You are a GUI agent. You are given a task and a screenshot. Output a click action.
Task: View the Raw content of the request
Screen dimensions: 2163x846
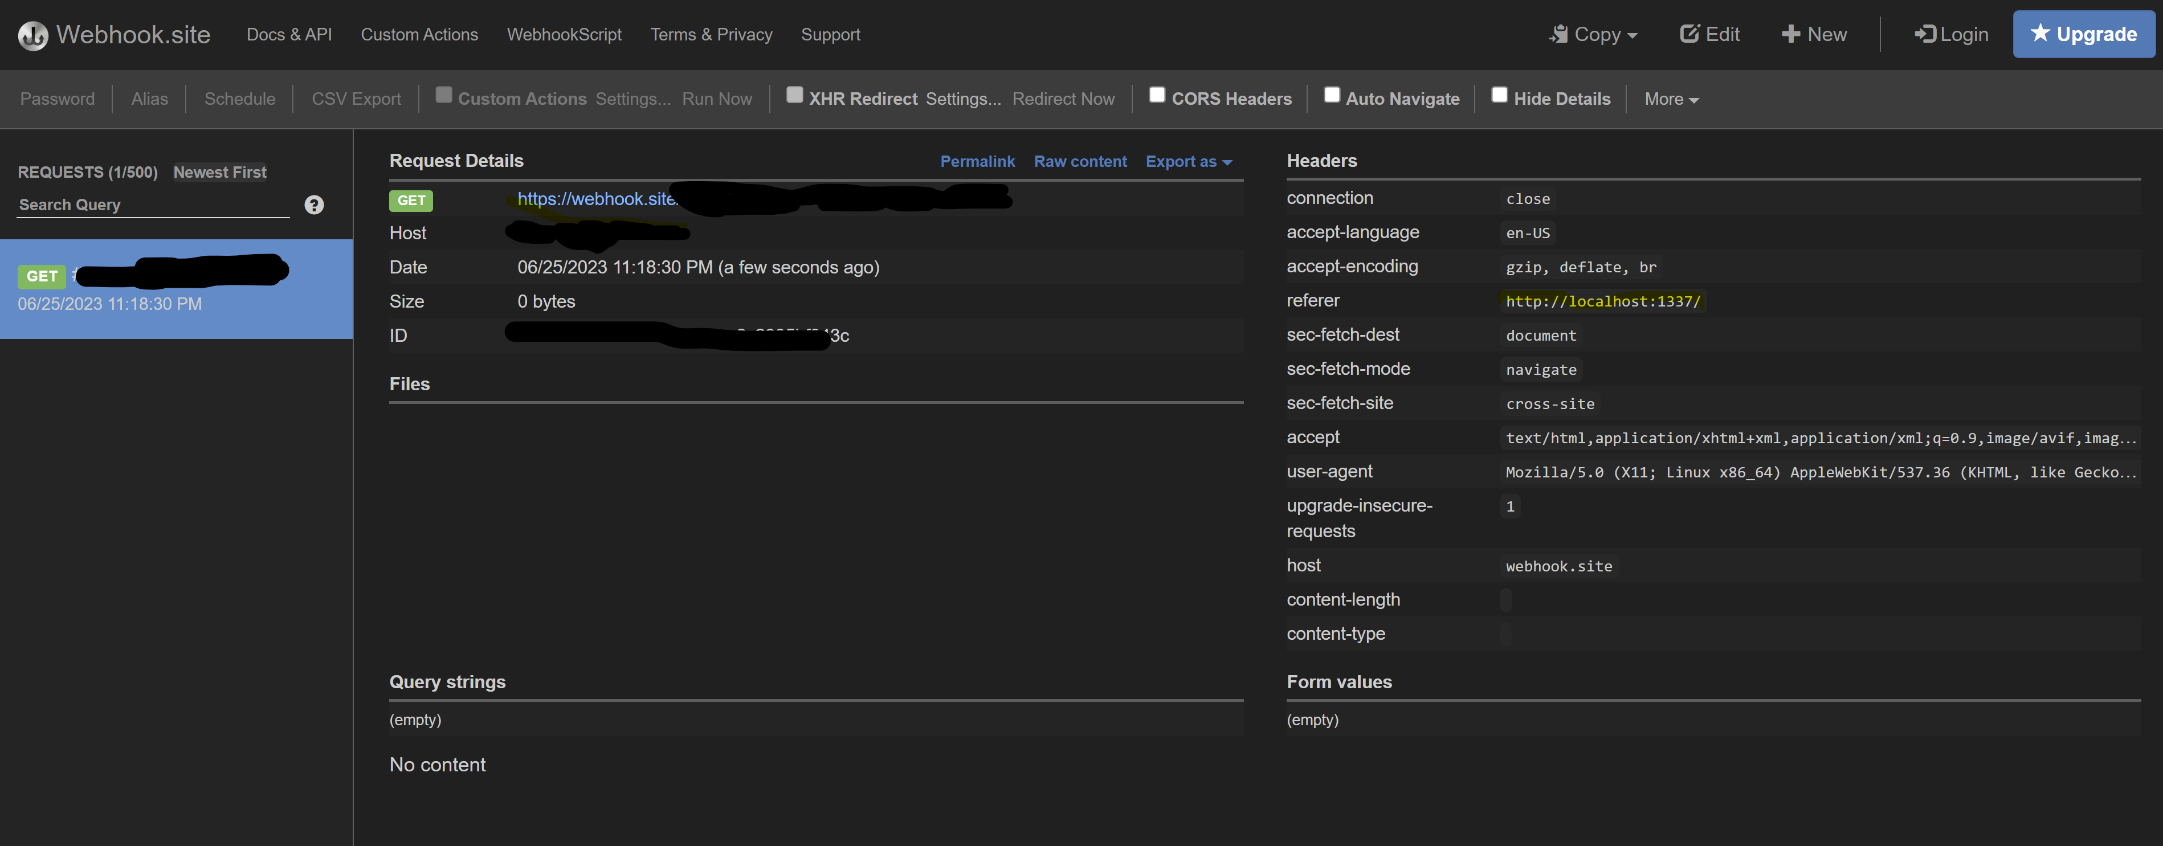[1081, 161]
